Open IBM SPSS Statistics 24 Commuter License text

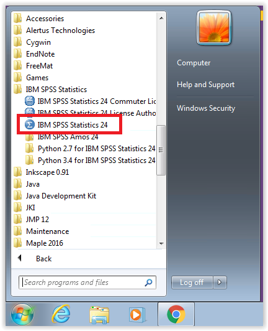tap(97, 101)
